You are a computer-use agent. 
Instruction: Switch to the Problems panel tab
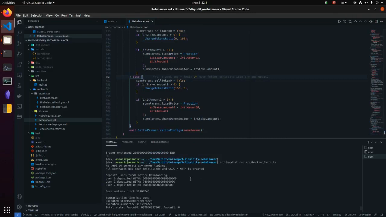[127, 142]
